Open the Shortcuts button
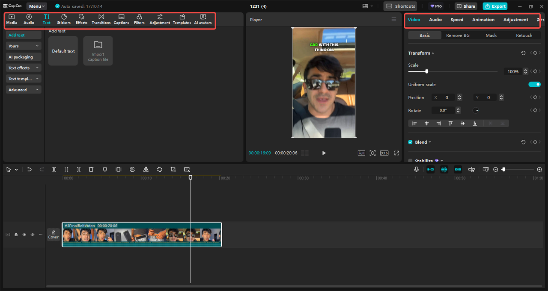 tap(401, 6)
